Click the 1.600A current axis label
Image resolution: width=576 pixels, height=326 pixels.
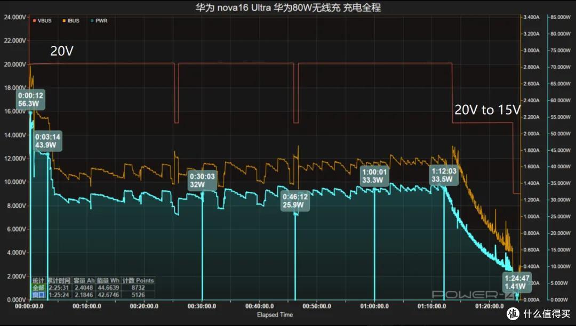click(531, 167)
